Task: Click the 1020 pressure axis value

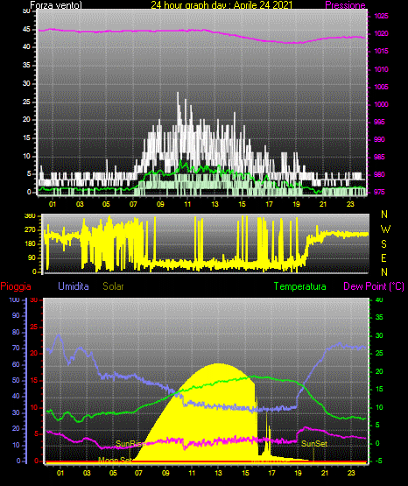Action: click(x=381, y=33)
